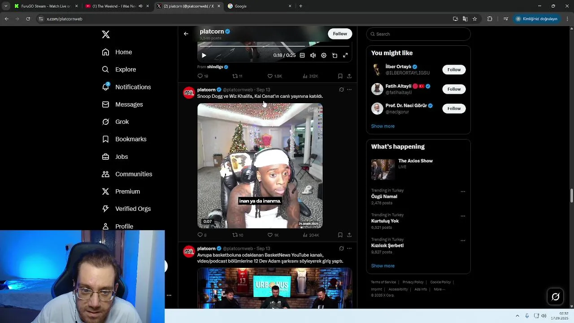Reply to the post with 19 replies
Screen dimensions: 574x323
(203, 76)
